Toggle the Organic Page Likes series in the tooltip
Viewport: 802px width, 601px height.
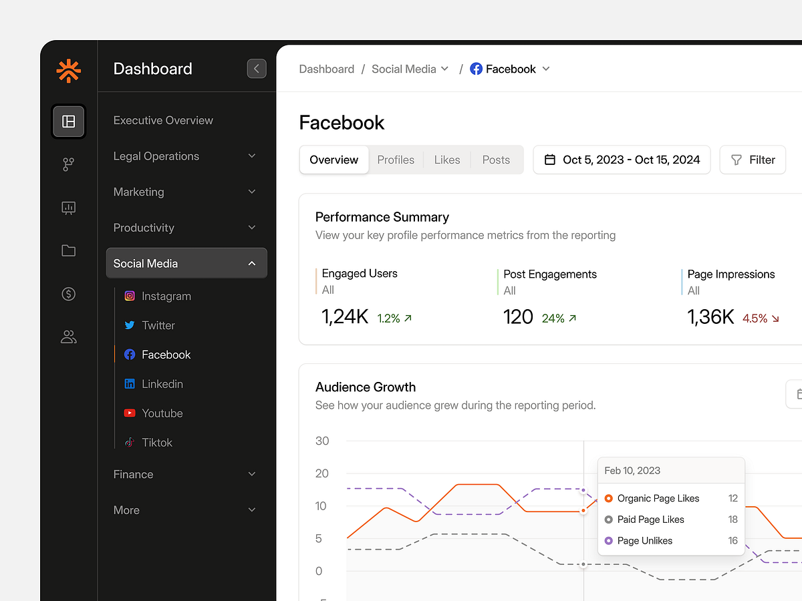[658, 498]
